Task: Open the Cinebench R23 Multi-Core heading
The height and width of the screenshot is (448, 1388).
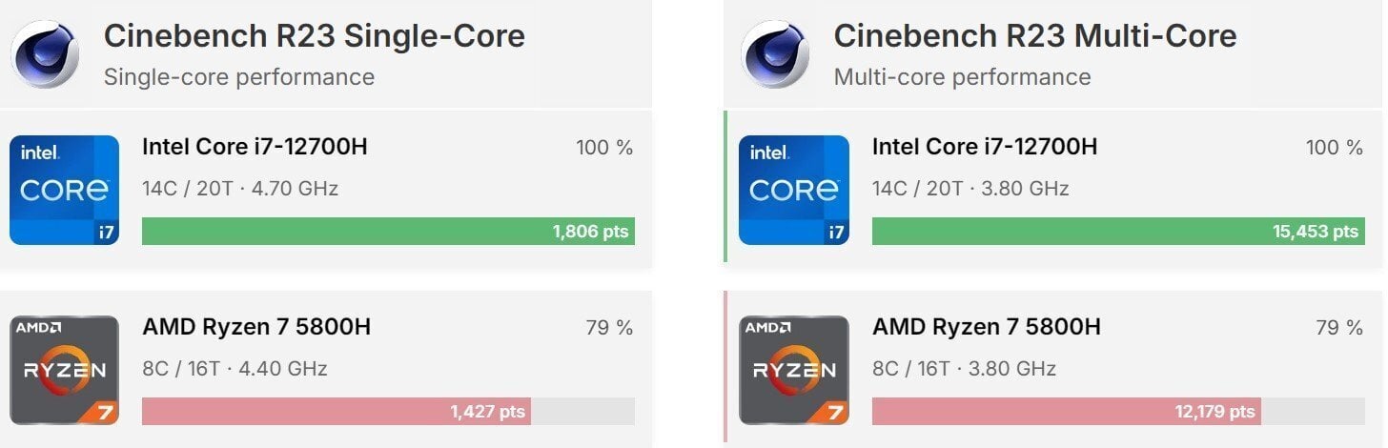Action: click(x=1035, y=36)
